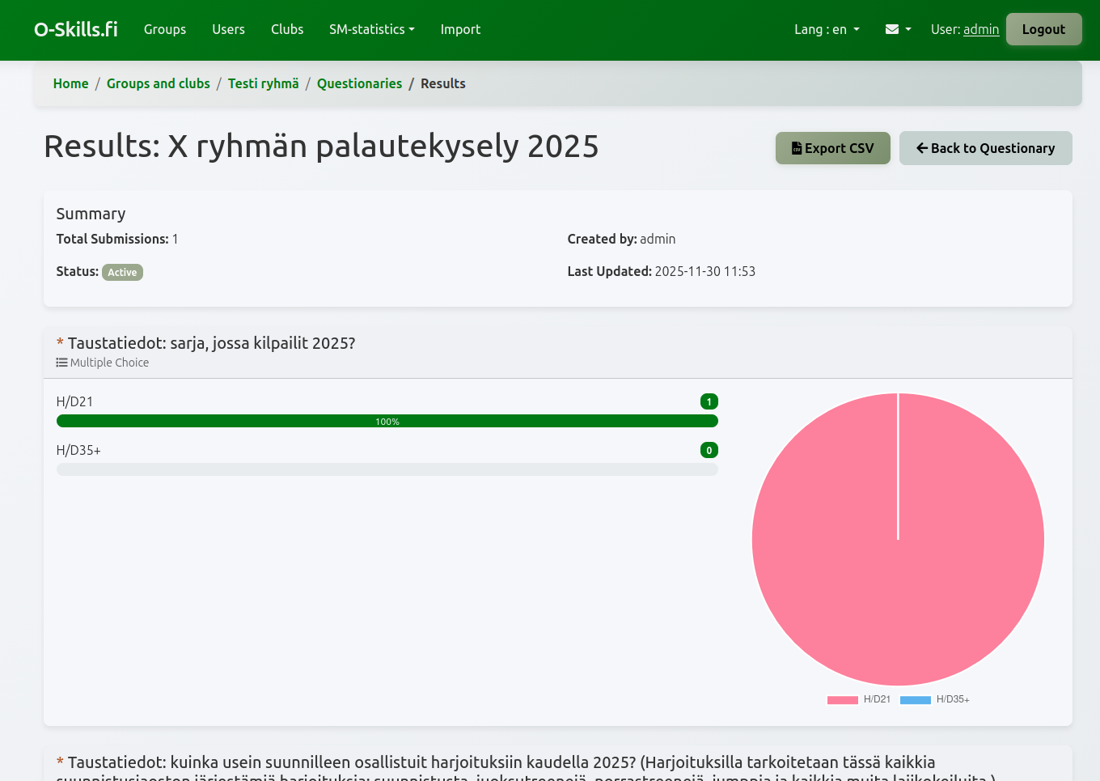
Task: Click the Multiple Choice list icon
Action: pyautogui.click(x=61, y=362)
